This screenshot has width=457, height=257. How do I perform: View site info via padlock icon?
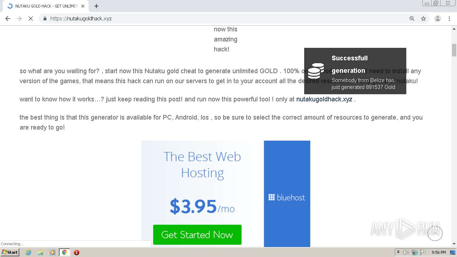coord(45,19)
